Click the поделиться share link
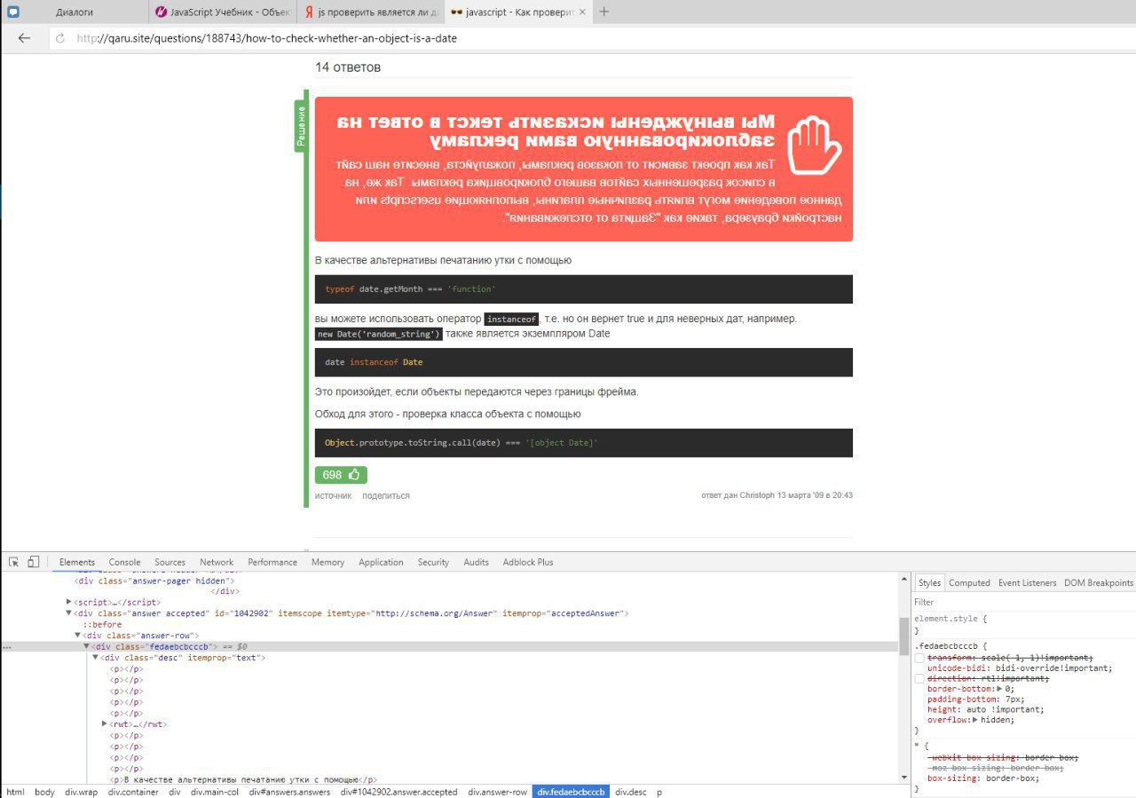1136x798 pixels. coord(386,495)
